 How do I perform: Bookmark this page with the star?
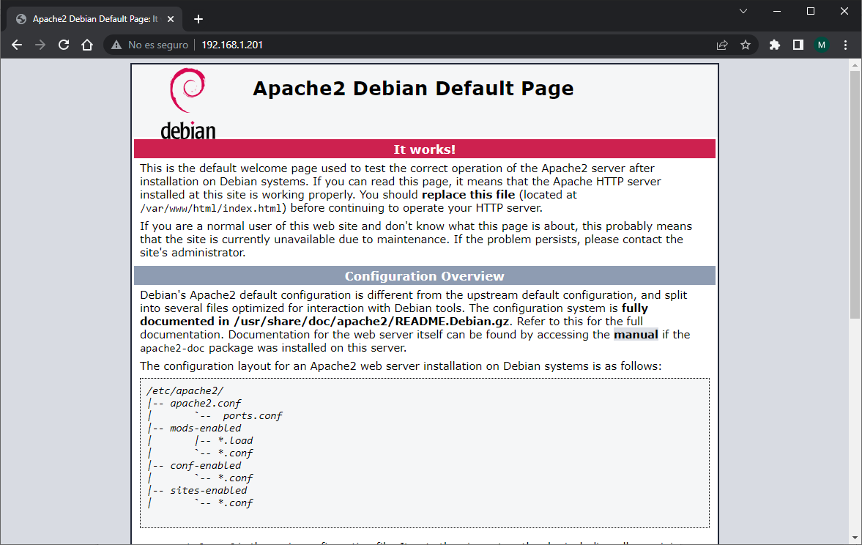746,45
